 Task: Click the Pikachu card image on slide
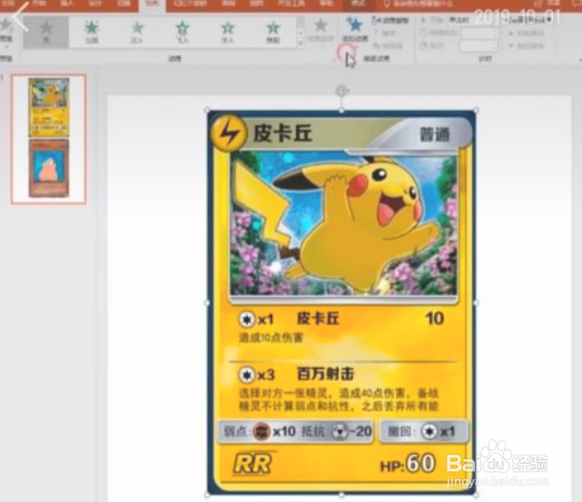pos(342,303)
